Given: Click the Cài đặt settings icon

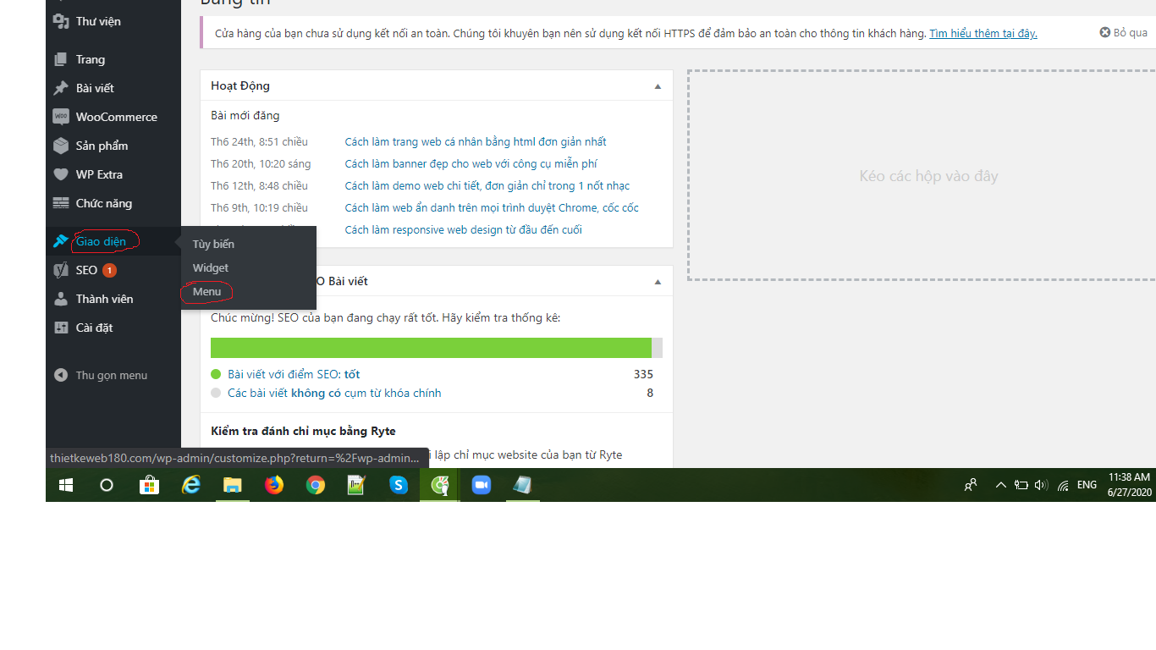Looking at the screenshot, I should pyautogui.click(x=61, y=328).
